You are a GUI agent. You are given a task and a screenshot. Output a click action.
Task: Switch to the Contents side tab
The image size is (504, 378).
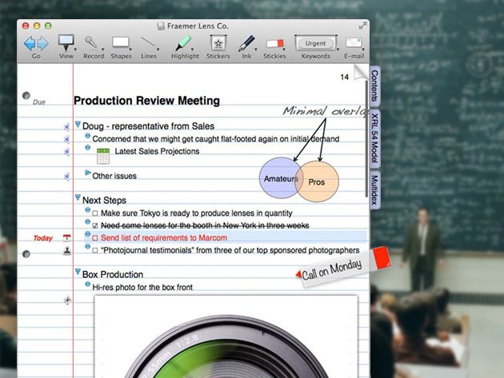[374, 86]
